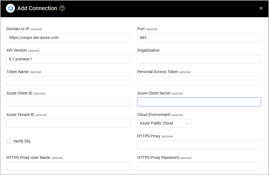The height and width of the screenshot is (175, 269).
Task: Close the Add Connection dialog
Action: point(261,8)
